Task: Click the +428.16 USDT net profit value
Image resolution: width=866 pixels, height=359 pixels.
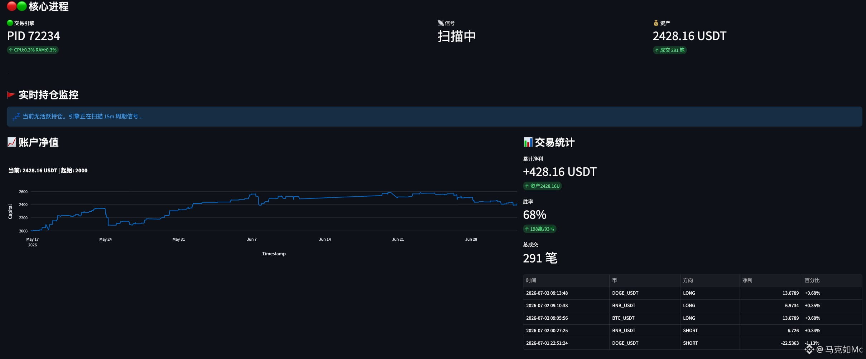Action: [x=560, y=172]
